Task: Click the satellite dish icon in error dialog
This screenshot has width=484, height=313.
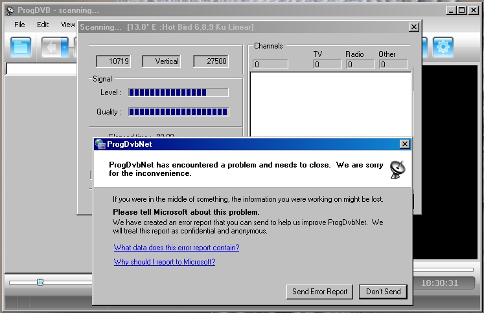Action: pos(398,169)
